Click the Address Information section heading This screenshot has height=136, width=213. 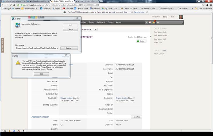click(x=40, y=117)
